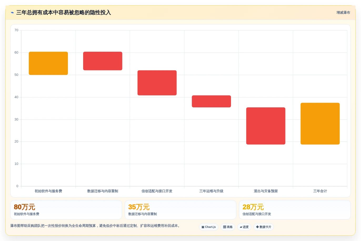Screen dimensions: 361x241
Task: Click y-axis value 70
Action: pos(16,30)
